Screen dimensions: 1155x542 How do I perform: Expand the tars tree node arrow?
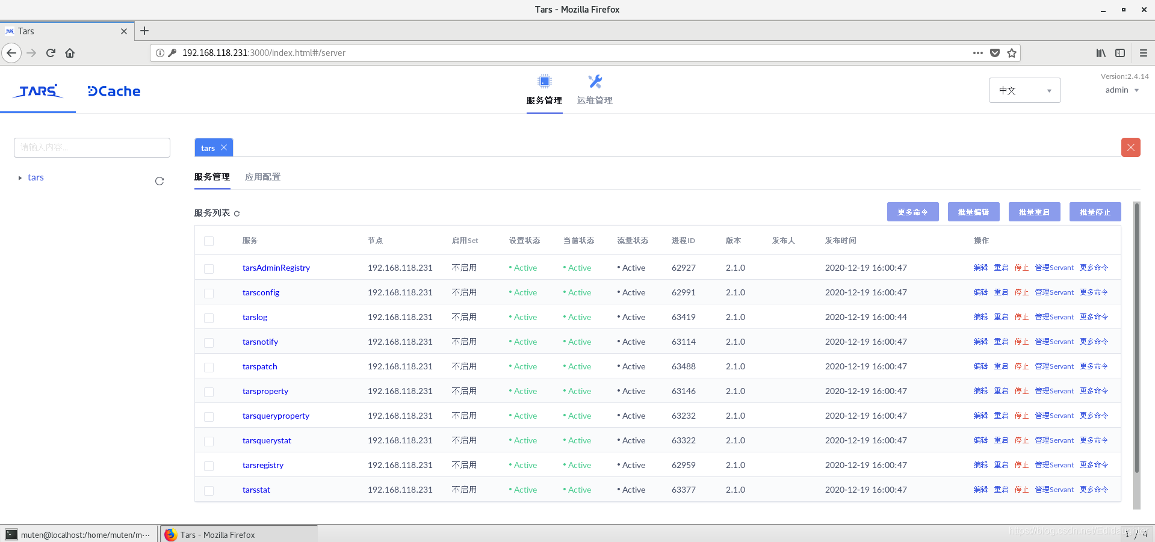click(x=20, y=178)
